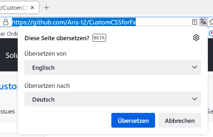Bookmark this page with the star icon
The height and width of the screenshot is (137, 213).
click(x=211, y=22)
